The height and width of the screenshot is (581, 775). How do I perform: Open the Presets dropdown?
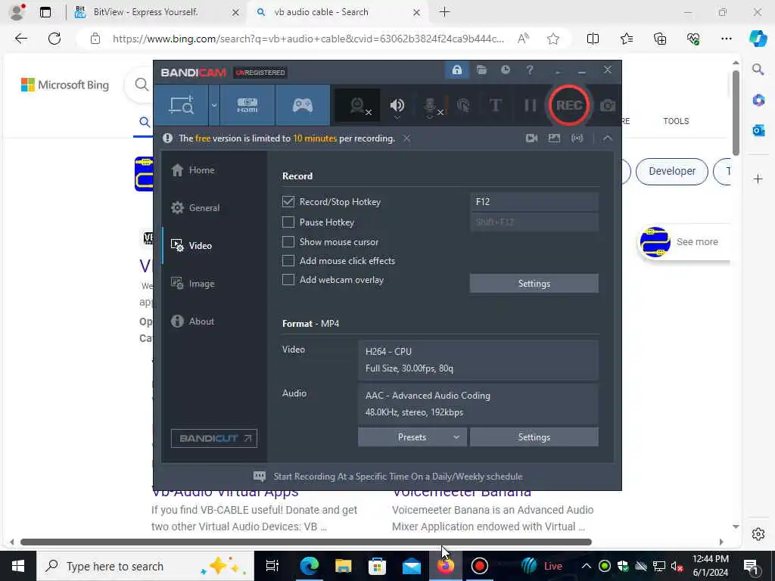click(412, 437)
